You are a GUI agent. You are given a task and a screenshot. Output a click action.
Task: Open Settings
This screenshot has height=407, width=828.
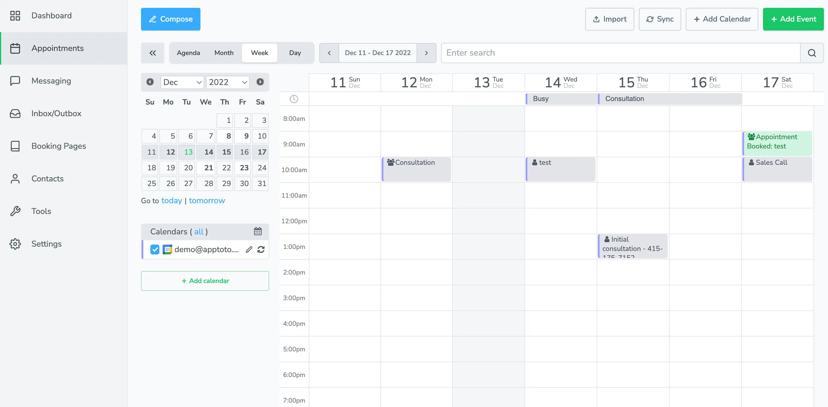coord(46,244)
